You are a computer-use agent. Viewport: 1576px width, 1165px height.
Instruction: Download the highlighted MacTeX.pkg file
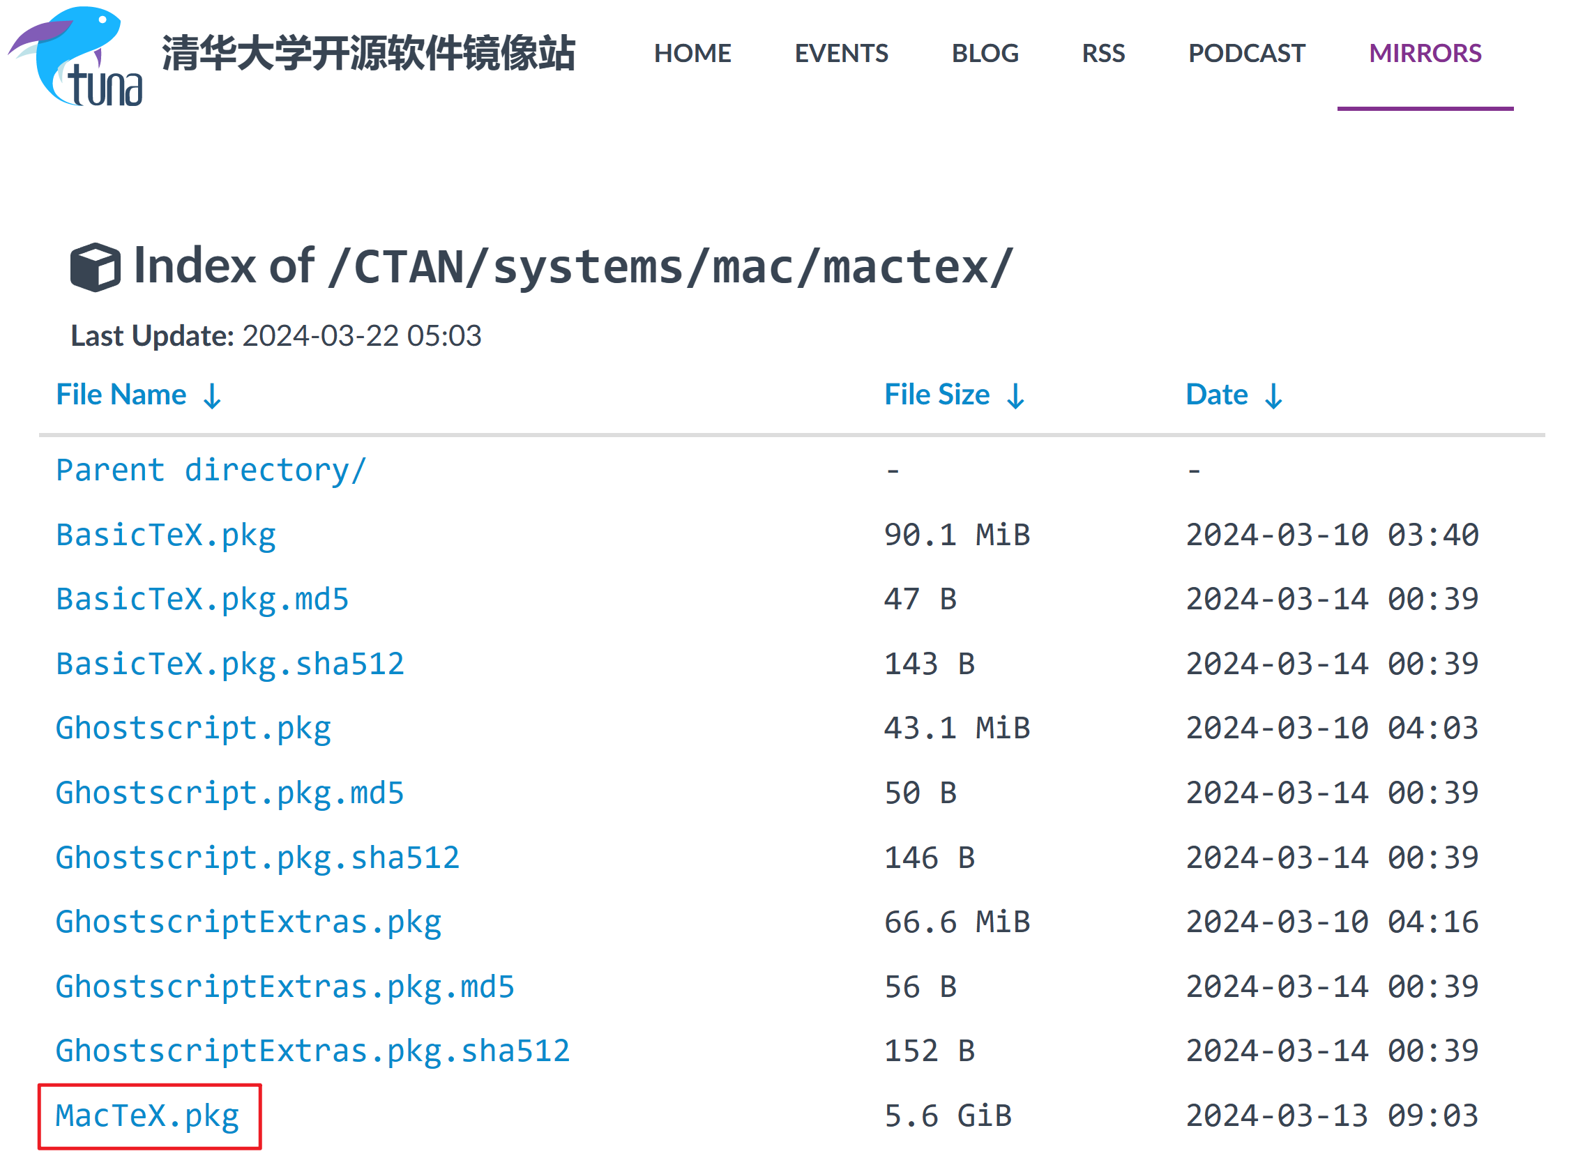pos(148,1116)
